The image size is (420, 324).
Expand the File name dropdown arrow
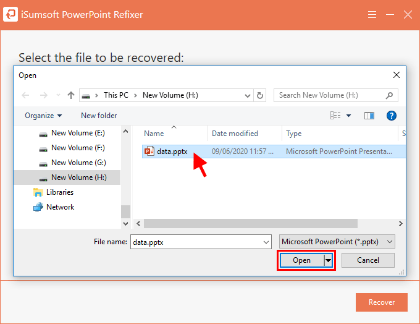pos(266,242)
